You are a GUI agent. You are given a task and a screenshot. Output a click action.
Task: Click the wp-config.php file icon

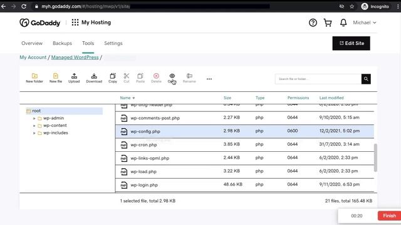click(124, 131)
